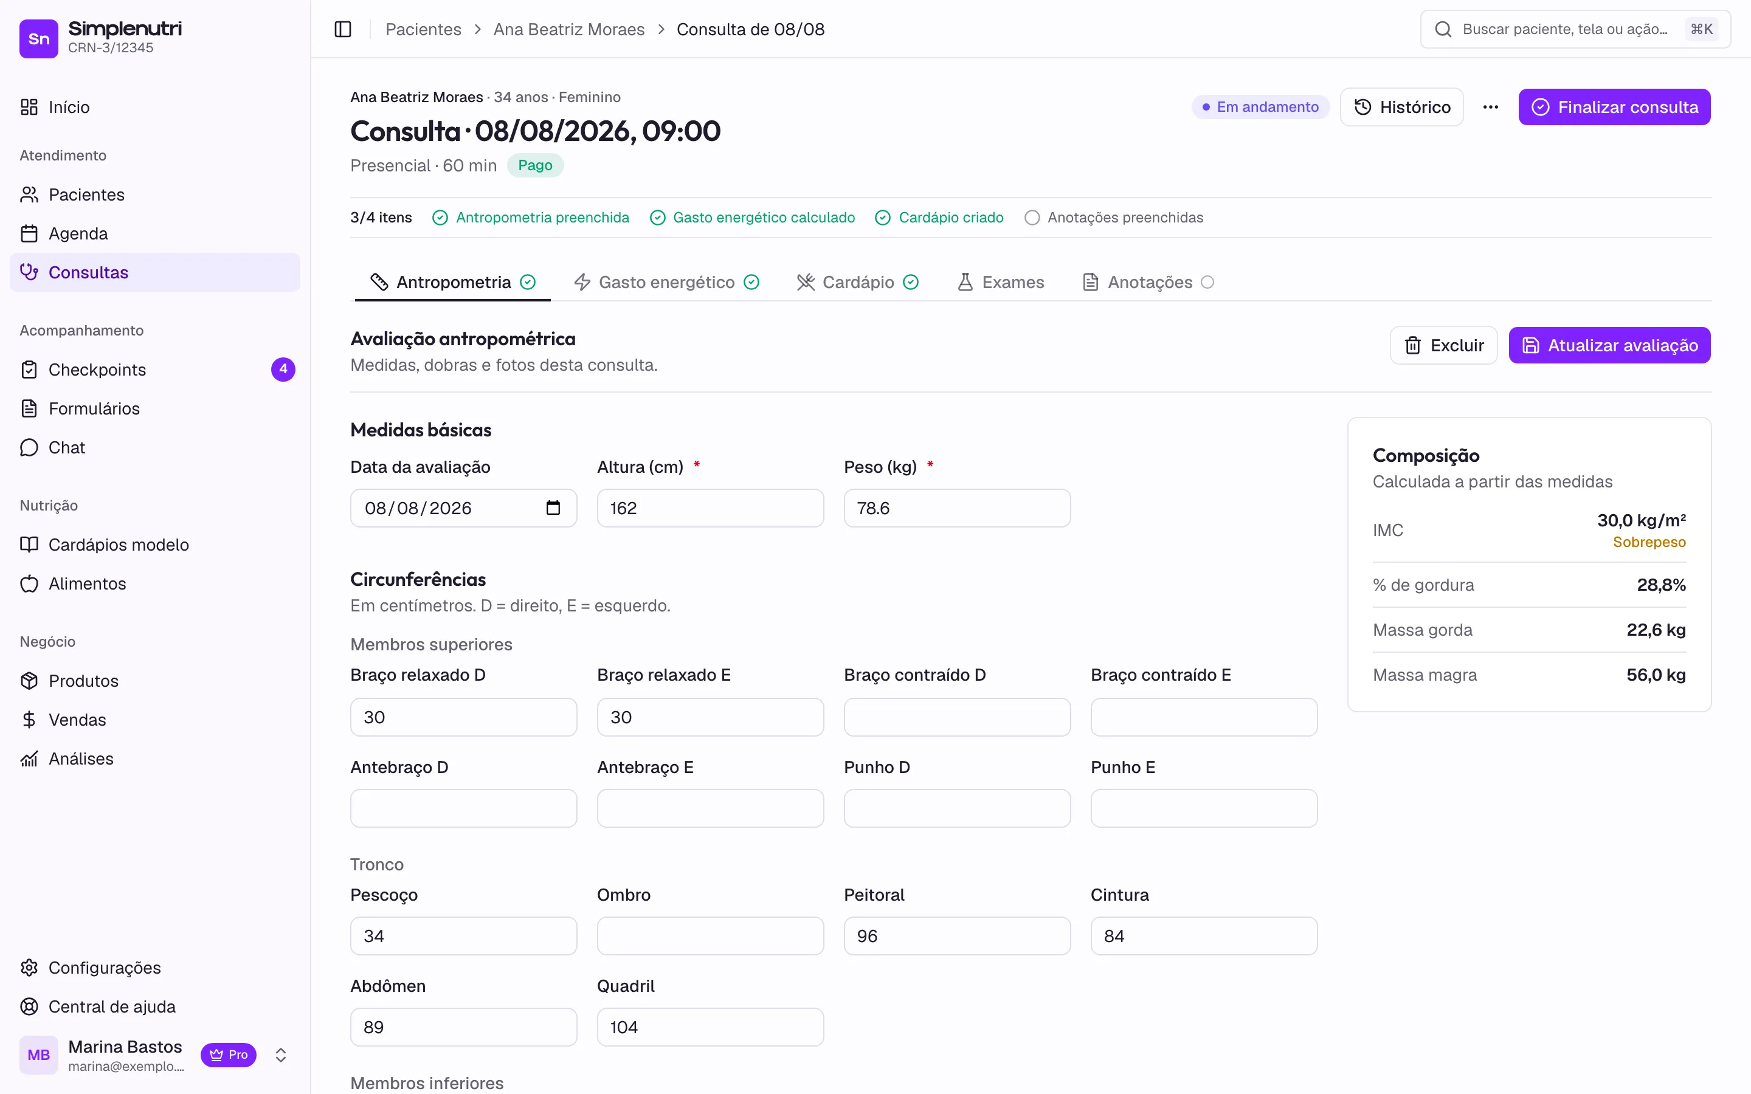Switch to the Antropometria tab
Screen dimensions: 1751x1094
[453, 282]
